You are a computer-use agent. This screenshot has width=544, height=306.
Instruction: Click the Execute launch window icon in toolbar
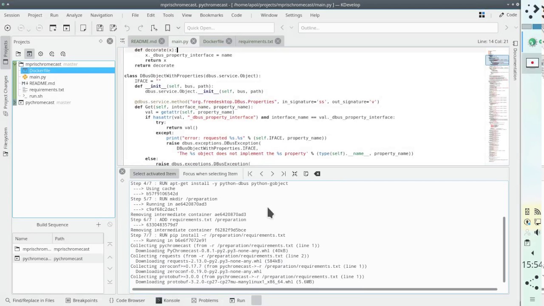pos(53,28)
